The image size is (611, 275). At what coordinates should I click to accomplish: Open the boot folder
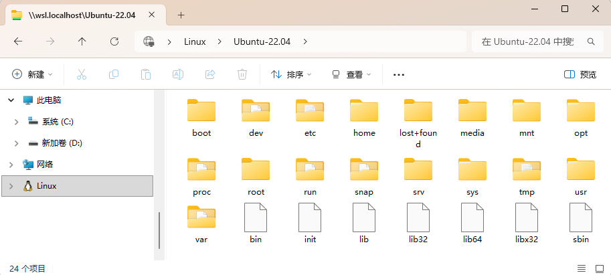(x=201, y=118)
